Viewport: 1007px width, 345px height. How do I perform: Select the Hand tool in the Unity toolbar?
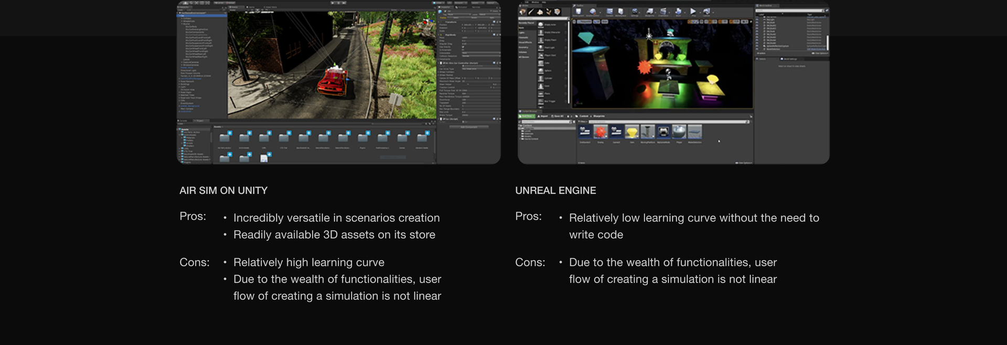tap(181, 3)
